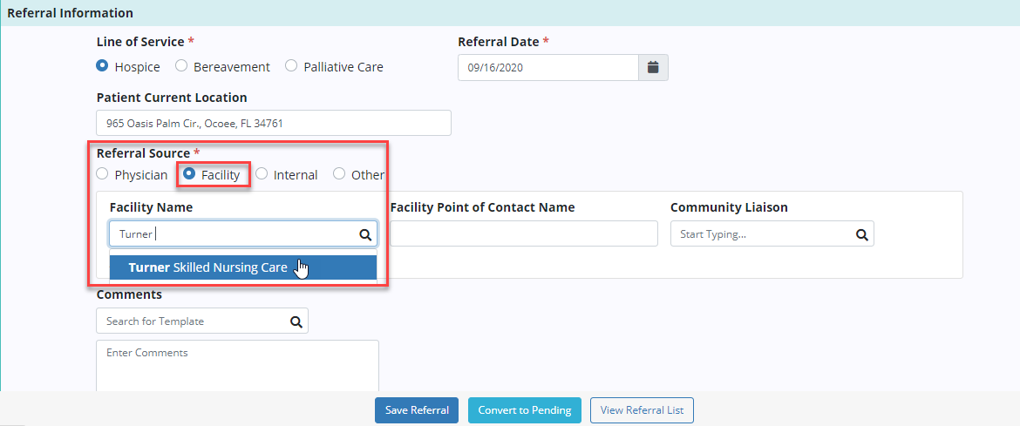
Task: Open the View Referral List button
Action: [x=642, y=410]
